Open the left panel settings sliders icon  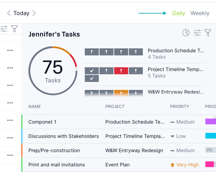pyautogui.click(x=4, y=29)
